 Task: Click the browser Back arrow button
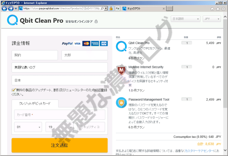click(x=4, y=9)
